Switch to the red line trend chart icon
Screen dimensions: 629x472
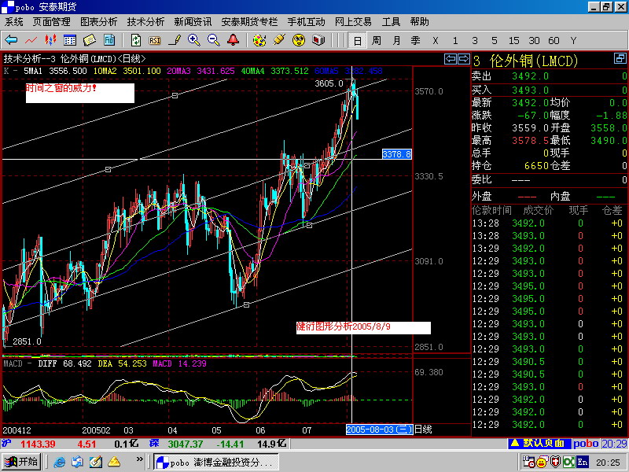[x=31, y=40]
